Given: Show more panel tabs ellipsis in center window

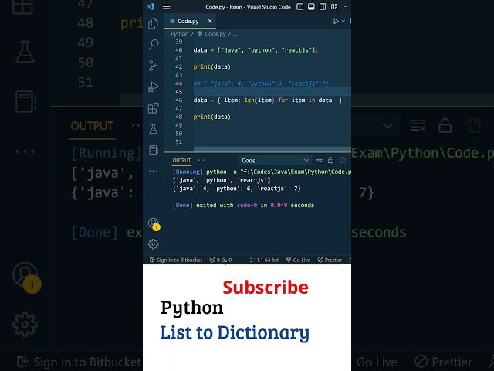Looking at the screenshot, I should (x=201, y=160).
